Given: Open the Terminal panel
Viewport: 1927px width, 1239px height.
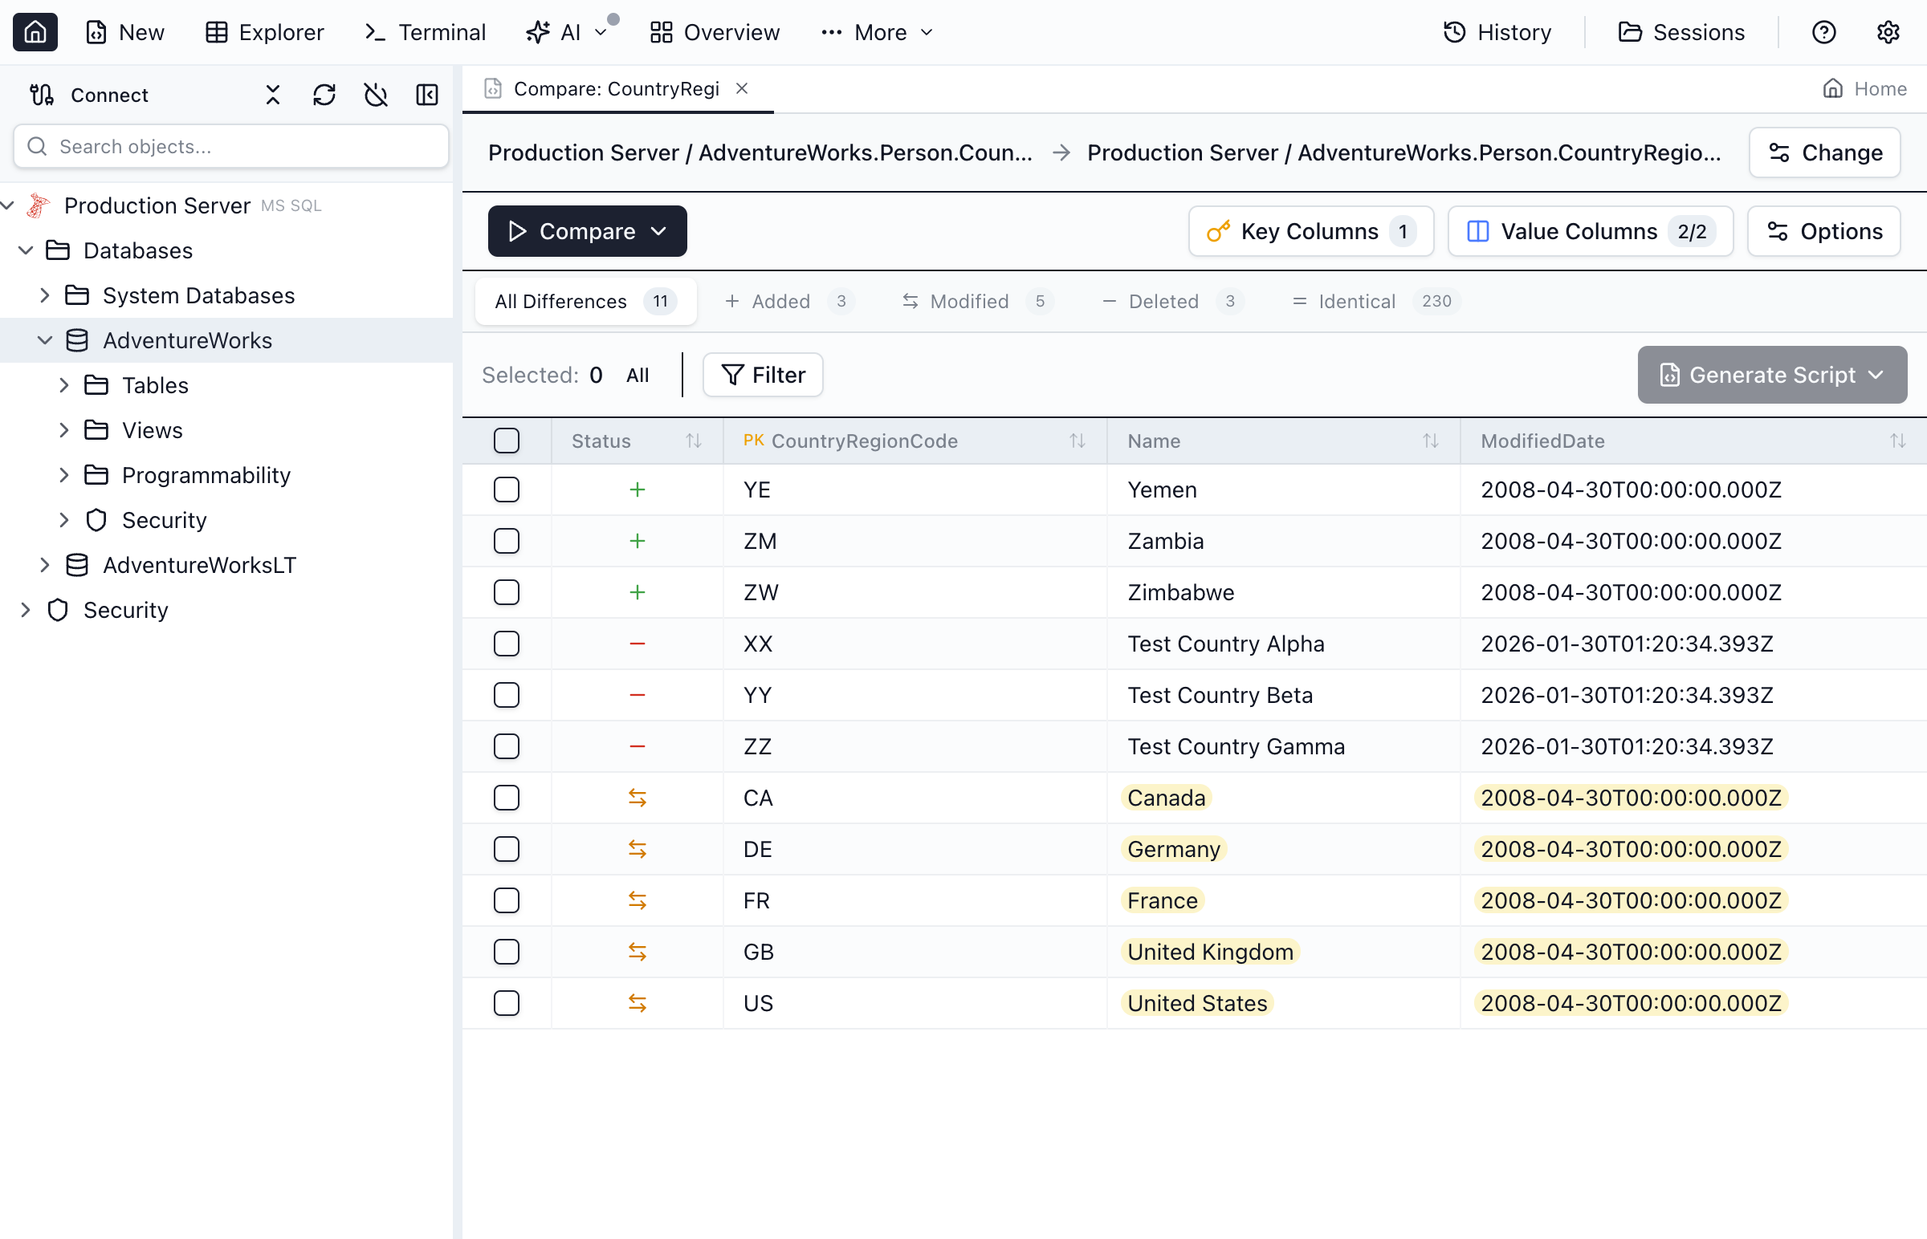Looking at the screenshot, I should tap(424, 32).
